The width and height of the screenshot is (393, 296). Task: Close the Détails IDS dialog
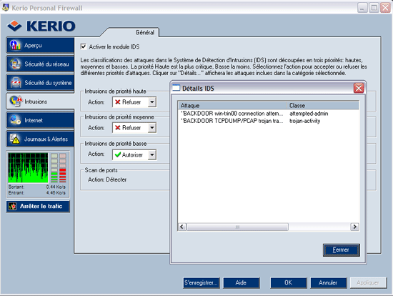(x=359, y=88)
